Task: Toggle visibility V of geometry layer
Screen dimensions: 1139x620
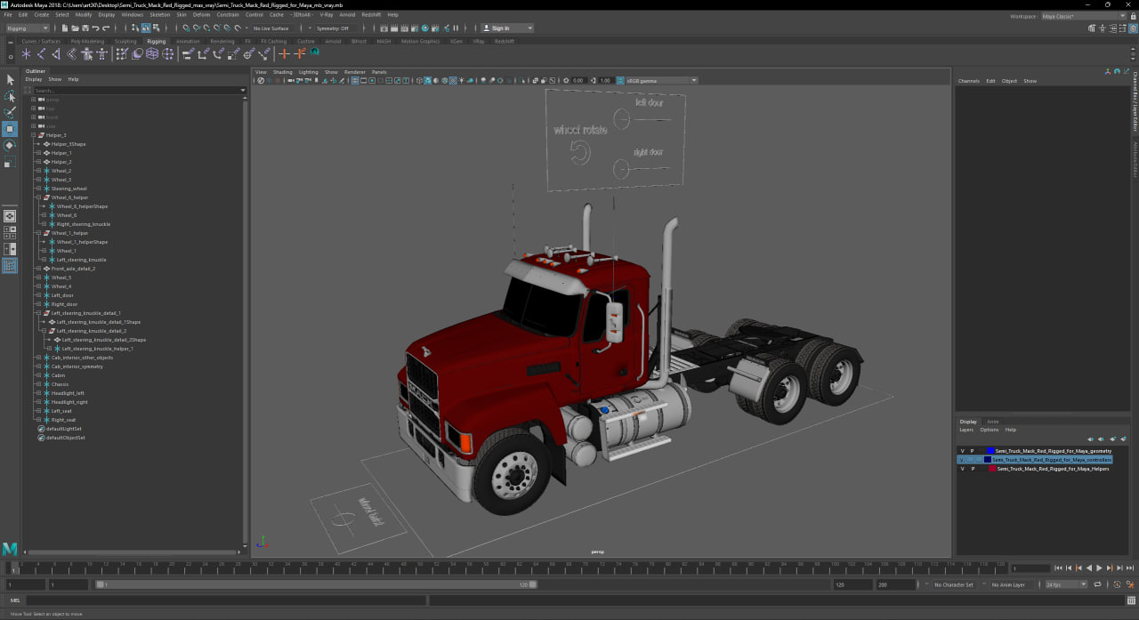Action: point(962,451)
